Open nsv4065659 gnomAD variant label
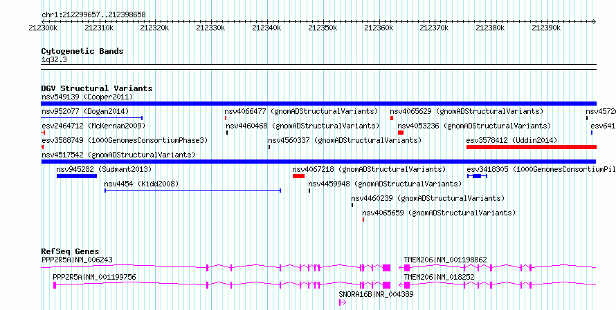The image size is (616, 310). coord(438,213)
